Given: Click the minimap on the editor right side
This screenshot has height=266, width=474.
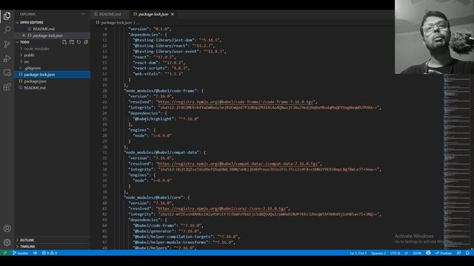Looking at the screenshot, I should [x=457, y=161].
